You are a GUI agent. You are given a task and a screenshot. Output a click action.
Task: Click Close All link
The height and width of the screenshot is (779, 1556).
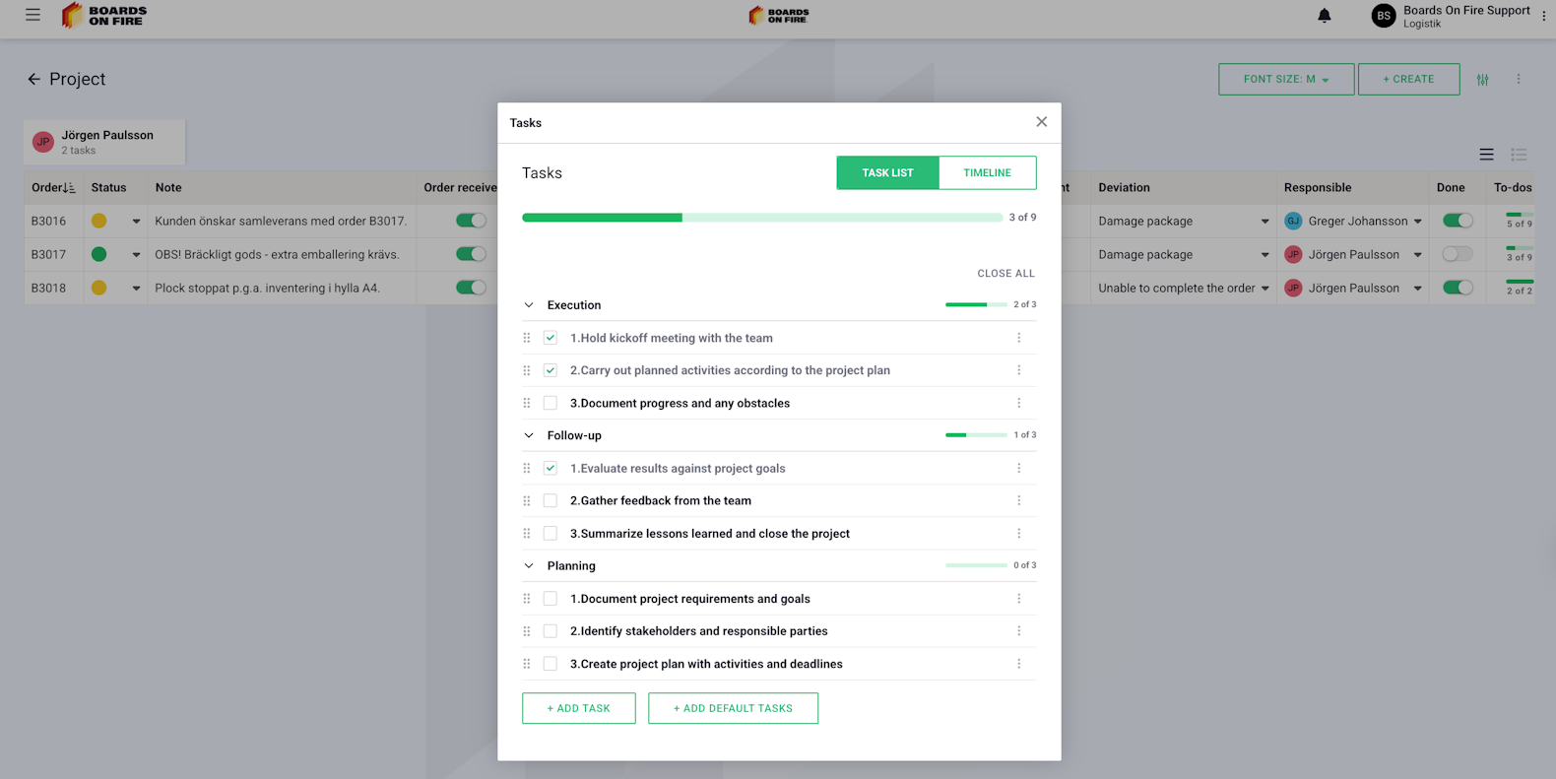tap(1005, 274)
